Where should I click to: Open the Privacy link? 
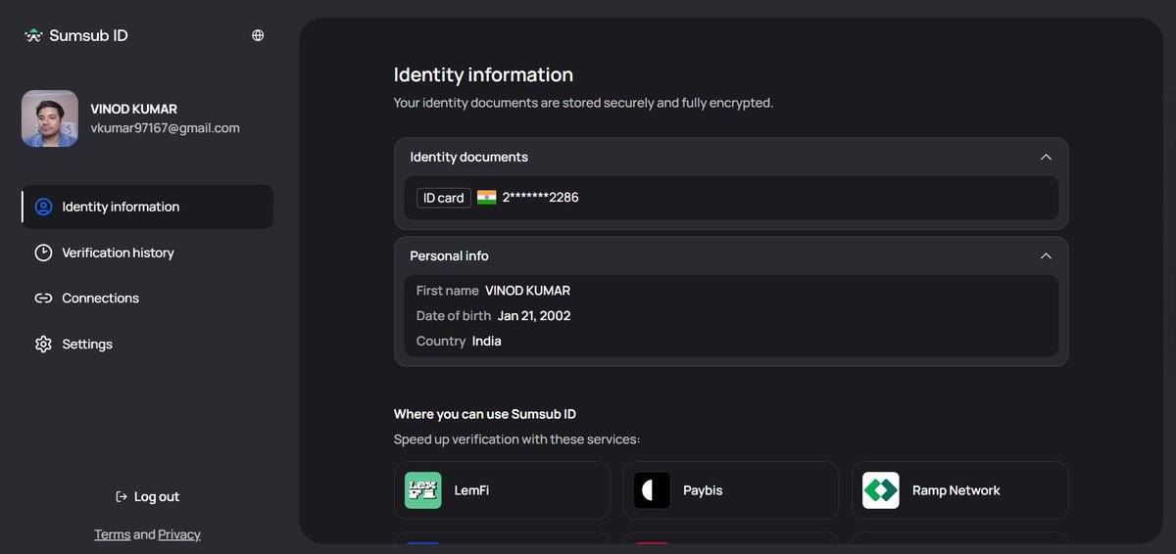click(179, 534)
